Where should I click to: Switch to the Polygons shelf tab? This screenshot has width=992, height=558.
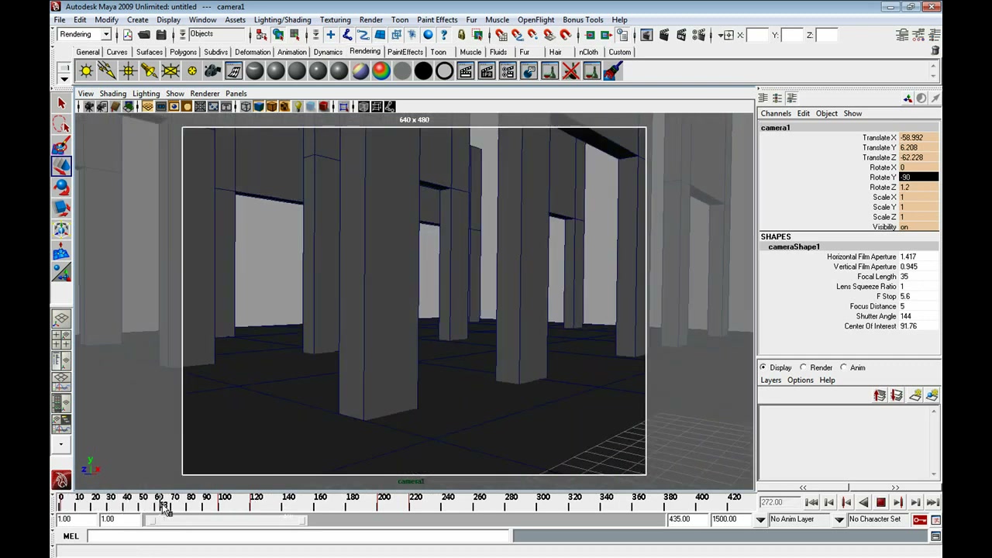point(183,52)
